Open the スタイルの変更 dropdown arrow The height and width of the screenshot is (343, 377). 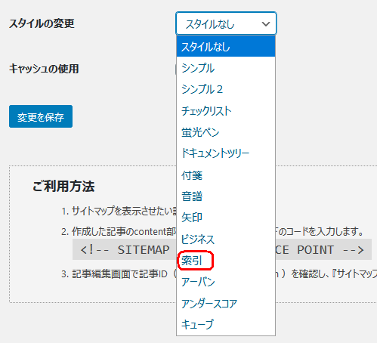266,24
